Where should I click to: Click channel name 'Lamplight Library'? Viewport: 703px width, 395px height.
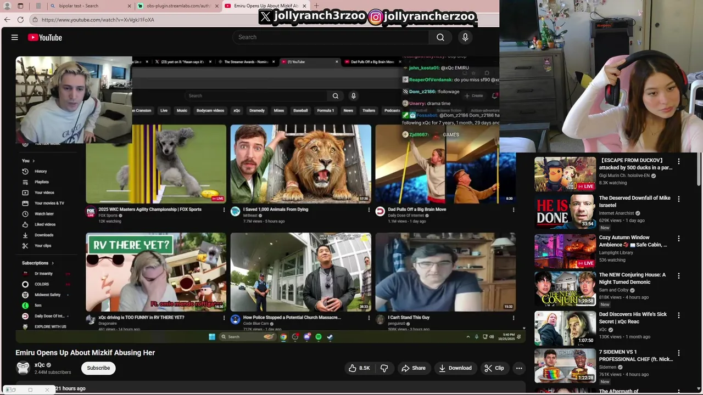(616, 252)
